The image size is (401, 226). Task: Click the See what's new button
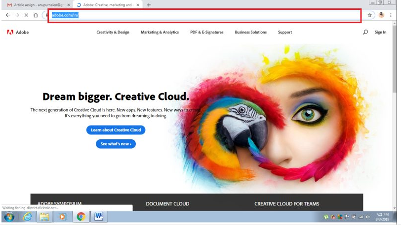pos(116,144)
